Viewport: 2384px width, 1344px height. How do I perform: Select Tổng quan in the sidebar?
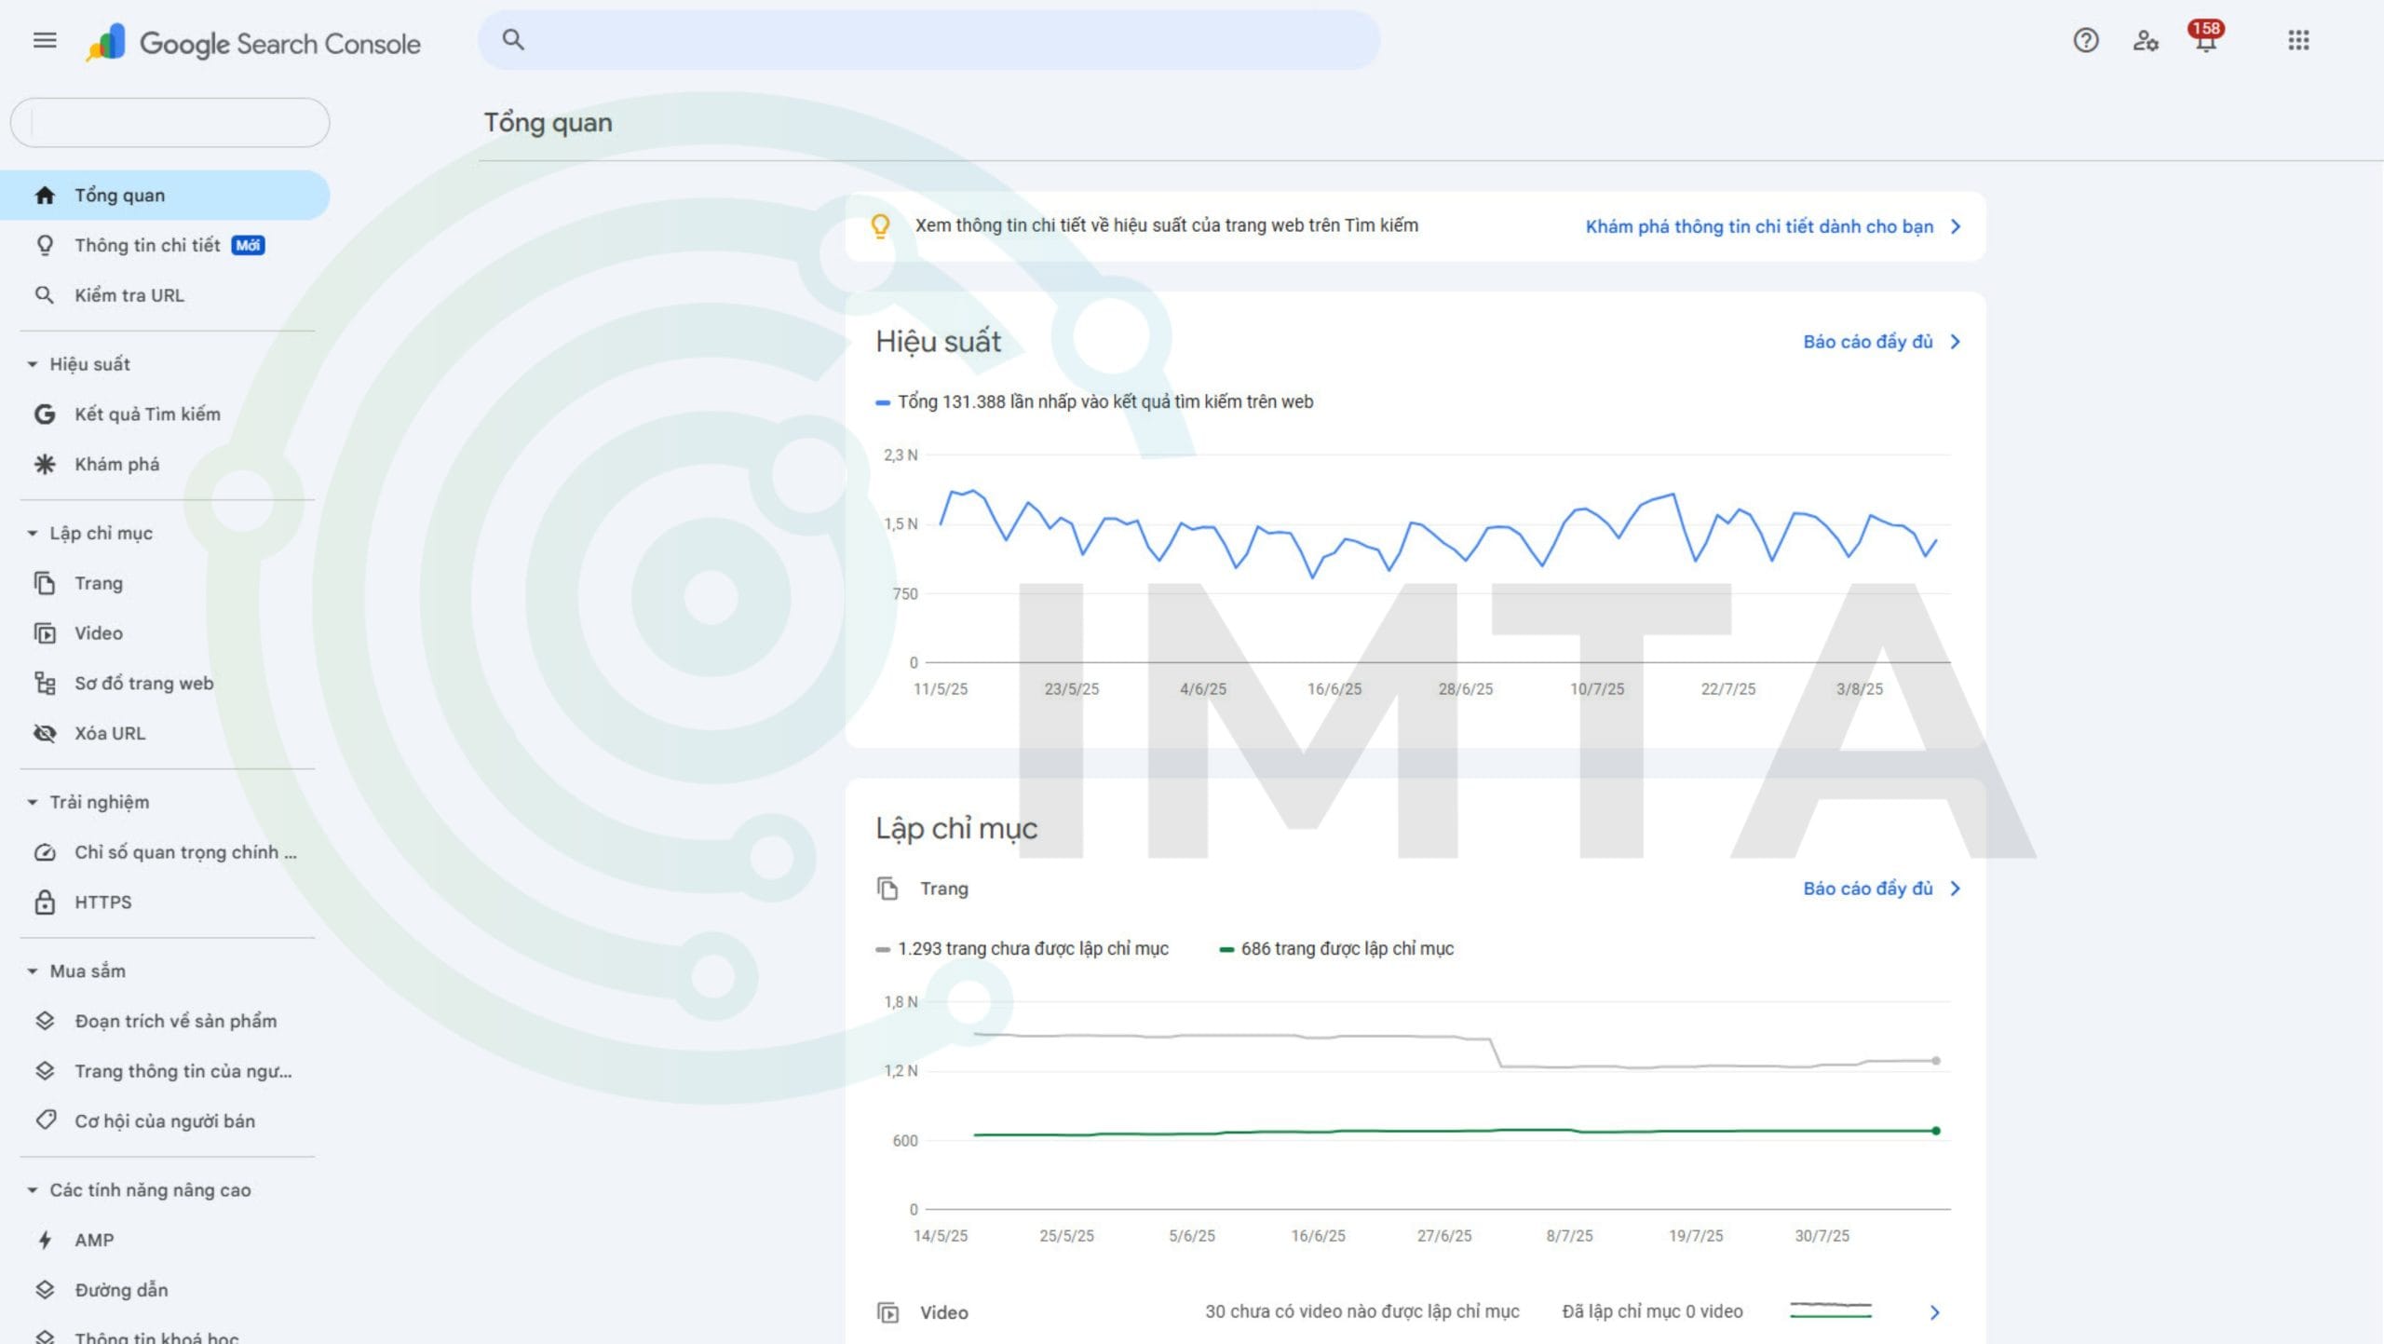119,195
